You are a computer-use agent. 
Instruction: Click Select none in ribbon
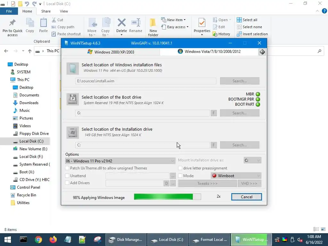coord(249,27)
